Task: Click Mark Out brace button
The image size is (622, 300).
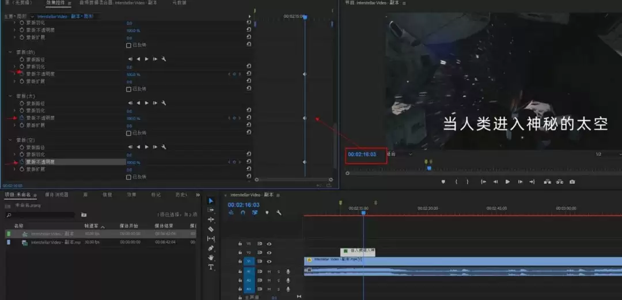Action: 468,182
